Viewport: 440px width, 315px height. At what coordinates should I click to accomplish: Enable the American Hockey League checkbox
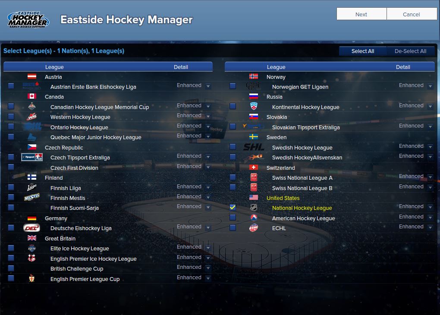click(x=233, y=218)
